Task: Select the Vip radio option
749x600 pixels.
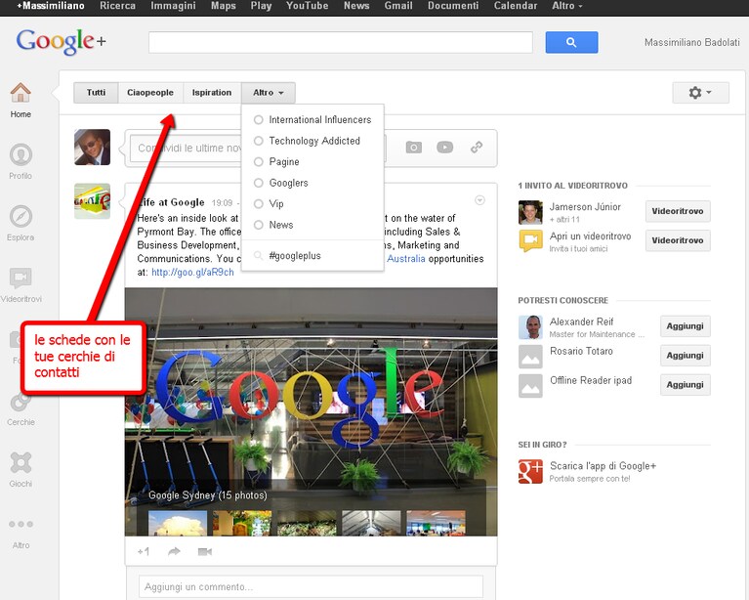Action: [259, 203]
